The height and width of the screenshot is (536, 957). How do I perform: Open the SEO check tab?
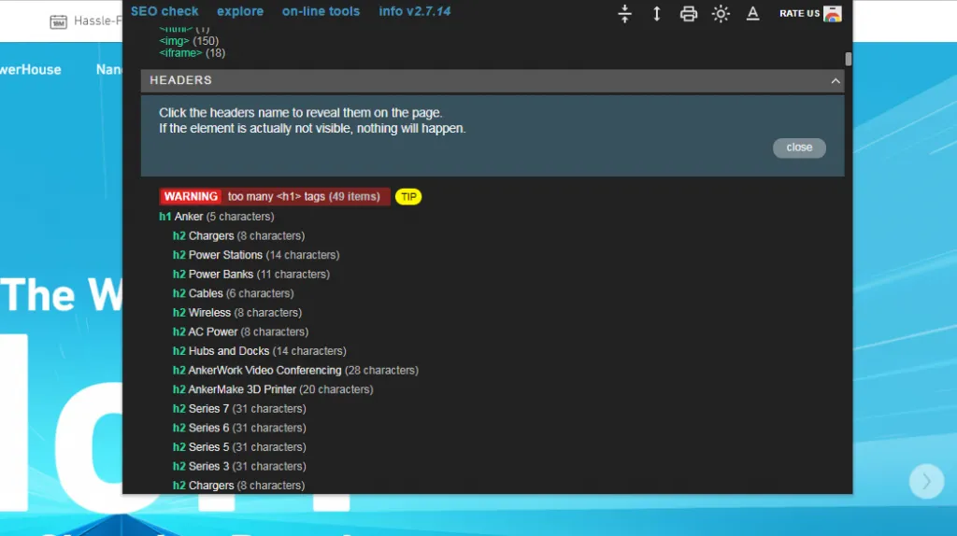[x=164, y=11]
